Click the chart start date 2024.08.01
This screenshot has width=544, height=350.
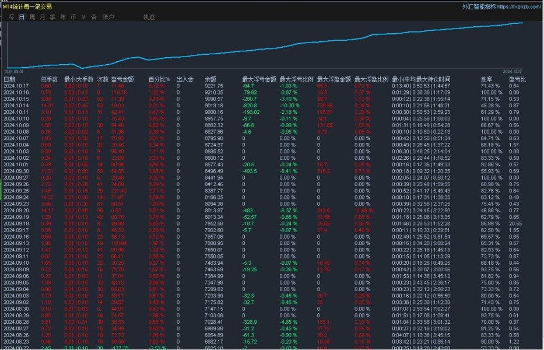click(14, 72)
